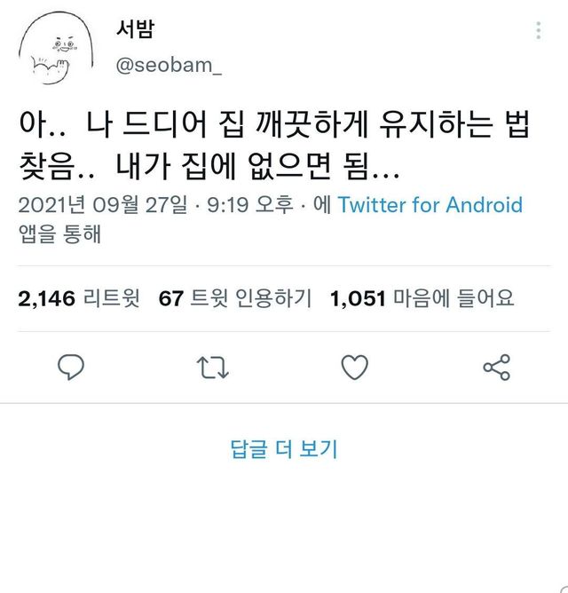The image size is (568, 593).
Task: View the 2,146 리트윗 list
Action: pos(79,299)
